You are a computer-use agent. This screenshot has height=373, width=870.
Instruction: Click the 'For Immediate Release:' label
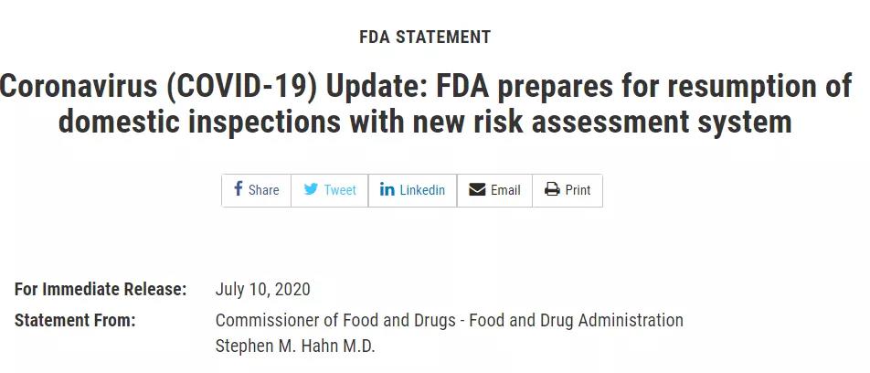[x=101, y=289]
